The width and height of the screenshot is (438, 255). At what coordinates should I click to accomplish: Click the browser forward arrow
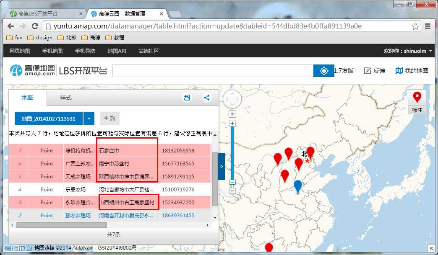(x=23, y=26)
